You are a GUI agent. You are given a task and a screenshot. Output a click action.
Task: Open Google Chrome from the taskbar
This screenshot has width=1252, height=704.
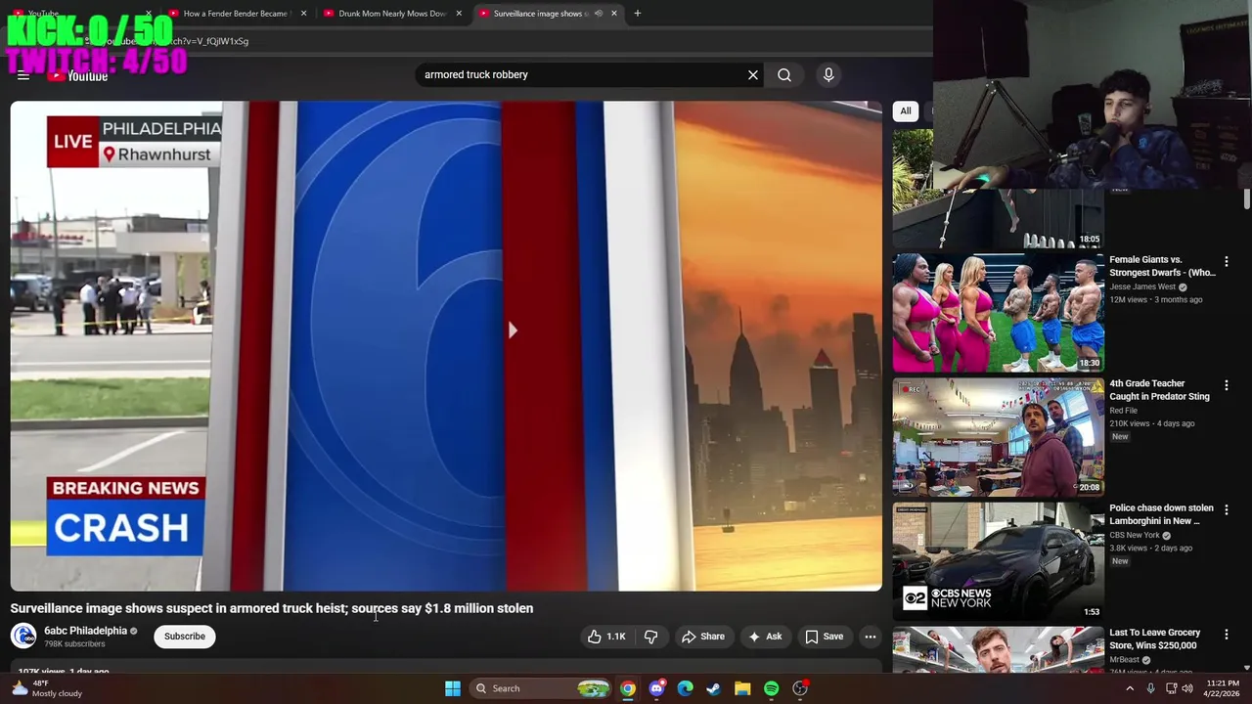click(x=628, y=688)
